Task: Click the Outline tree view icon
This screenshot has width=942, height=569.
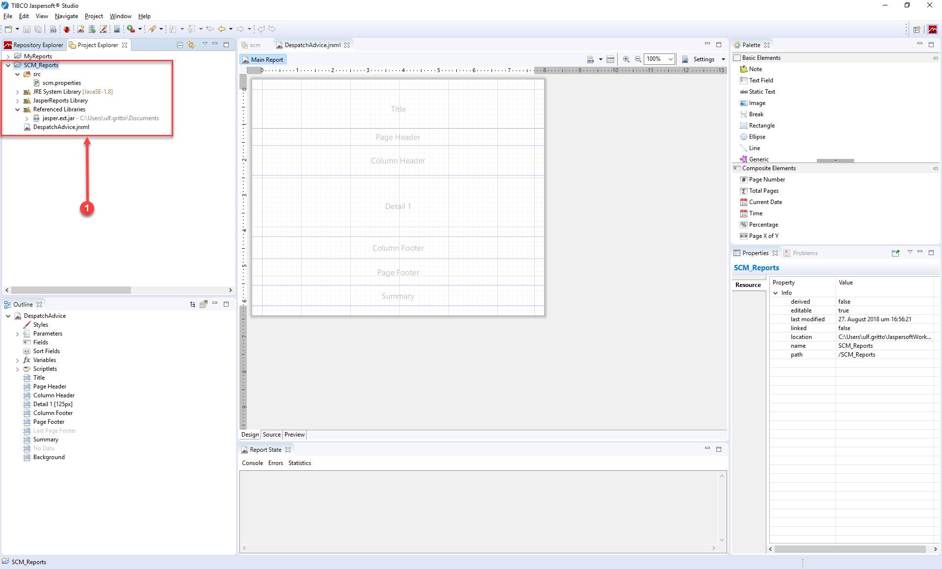Action: click(x=193, y=305)
